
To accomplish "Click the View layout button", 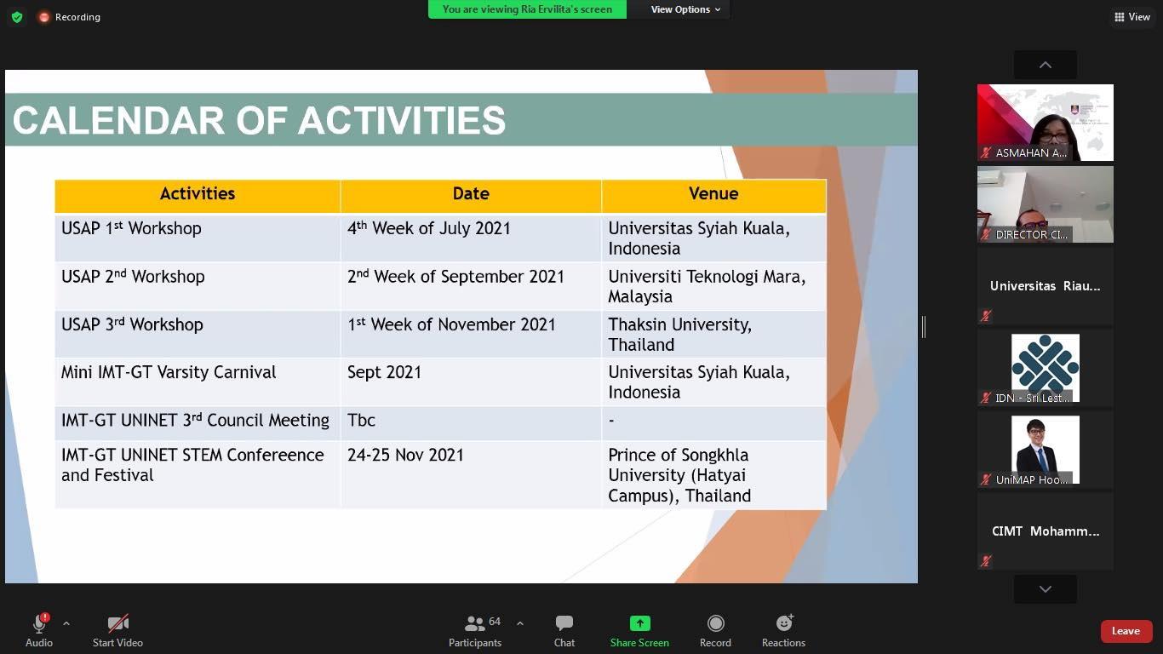I will (1132, 17).
